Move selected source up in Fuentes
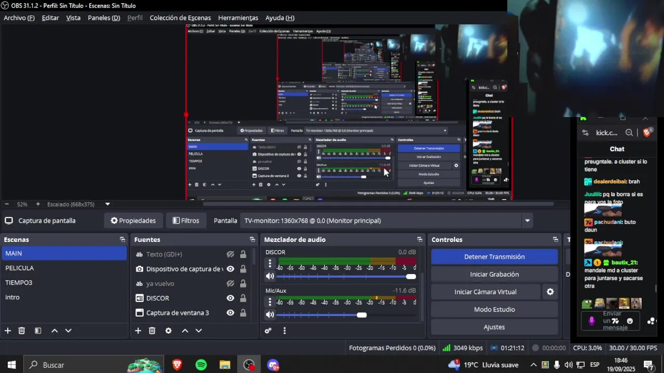Viewport: 664px width, 373px height. pyautogui.click(x=185, y=331)
